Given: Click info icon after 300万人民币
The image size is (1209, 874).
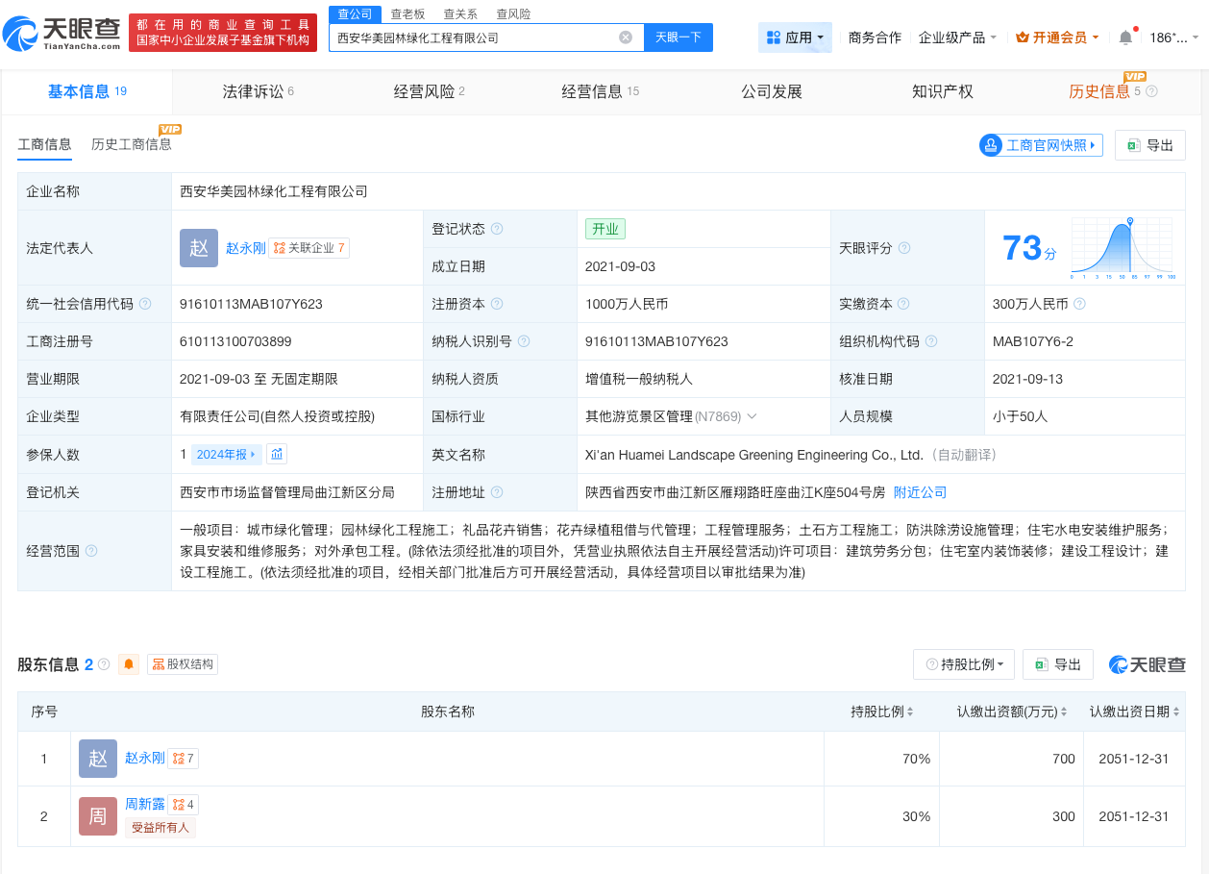Looking at the screenshot, I should [x=1079, y=304].
